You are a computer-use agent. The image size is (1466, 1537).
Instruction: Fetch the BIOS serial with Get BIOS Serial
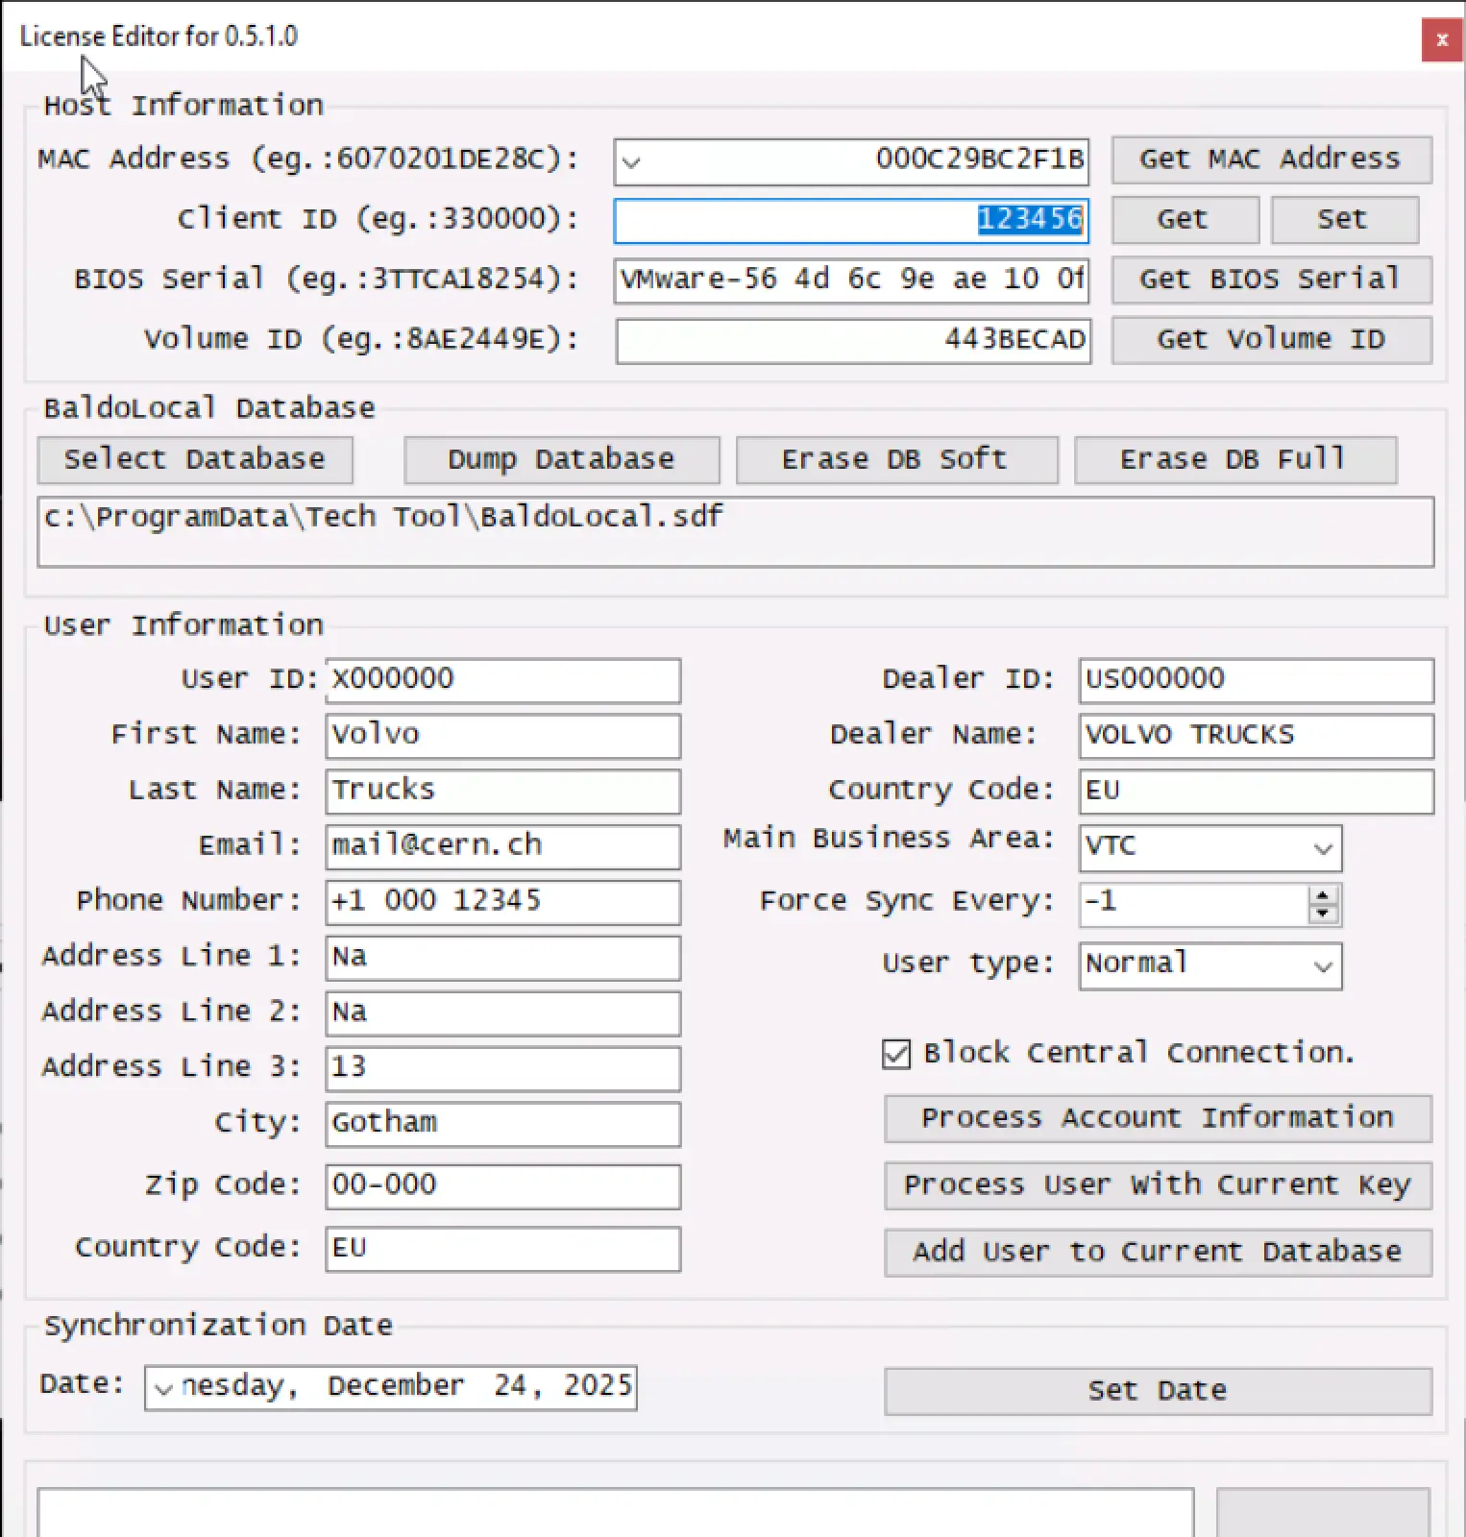(x=1270, y=280)
